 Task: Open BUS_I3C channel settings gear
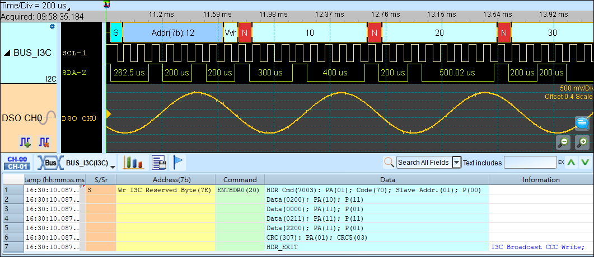(x=53, y=26)
